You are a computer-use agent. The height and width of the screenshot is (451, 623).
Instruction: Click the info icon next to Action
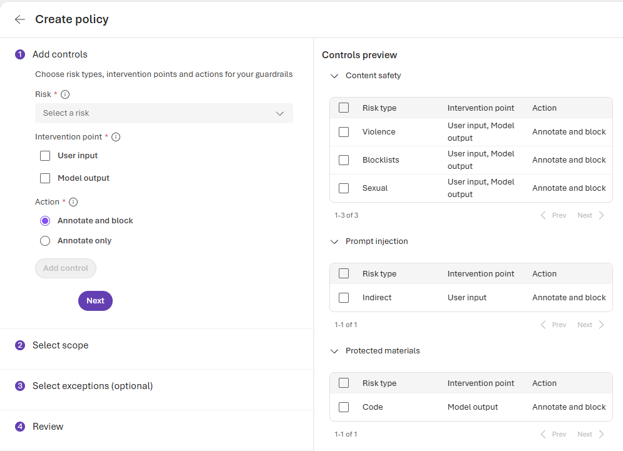73,202
